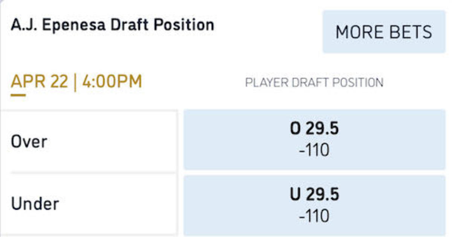Click the gold underline below APR 22

pyautogui.click(x=18, y=95)
